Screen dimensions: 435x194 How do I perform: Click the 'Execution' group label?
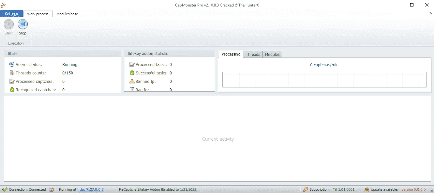pos(16,43)
